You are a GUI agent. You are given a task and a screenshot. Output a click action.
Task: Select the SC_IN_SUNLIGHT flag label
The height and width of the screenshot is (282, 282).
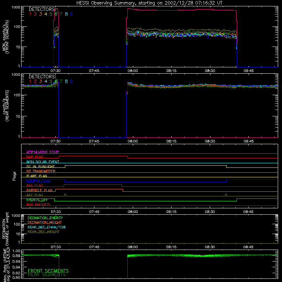[41, 166]
